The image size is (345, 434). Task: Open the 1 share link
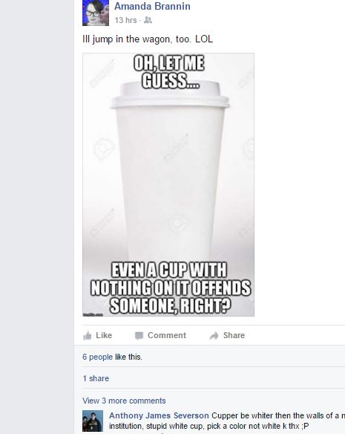96,378
